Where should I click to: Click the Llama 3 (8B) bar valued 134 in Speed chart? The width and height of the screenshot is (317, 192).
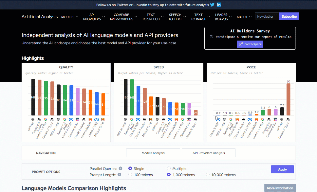[x=138, y=101]
